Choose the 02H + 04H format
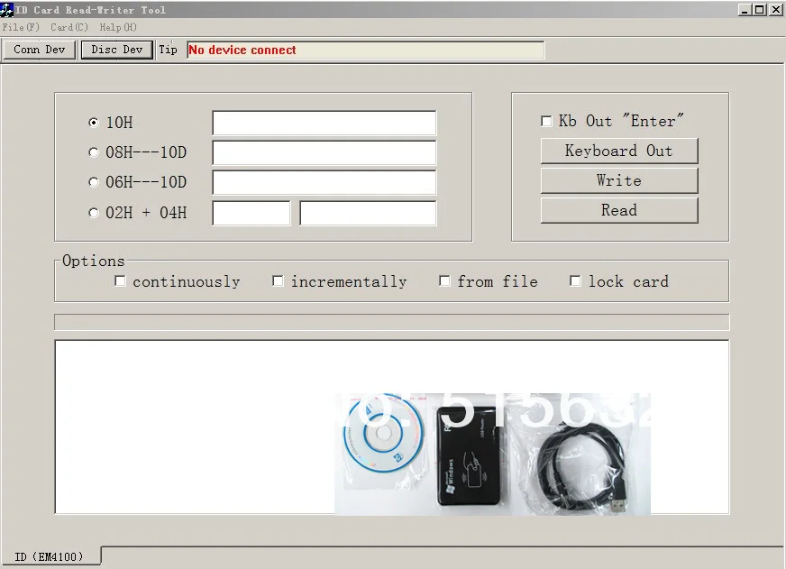Viewport: 786px width, 569px height. pyautogui.click(x=93, y=212)
